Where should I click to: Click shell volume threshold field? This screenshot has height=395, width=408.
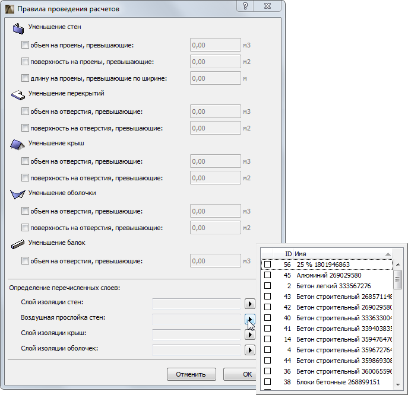pos(216,211)
